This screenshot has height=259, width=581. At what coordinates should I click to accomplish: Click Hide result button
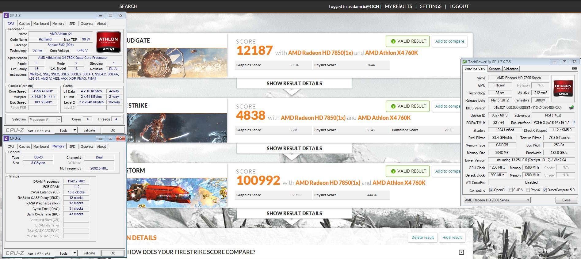click(x=452, y=237)
